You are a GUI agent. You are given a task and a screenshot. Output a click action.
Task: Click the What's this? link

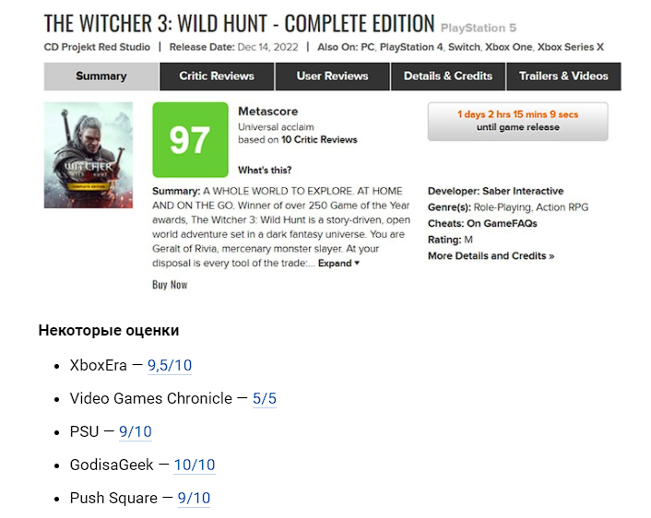pyautogui.click(x=265, y=171)
